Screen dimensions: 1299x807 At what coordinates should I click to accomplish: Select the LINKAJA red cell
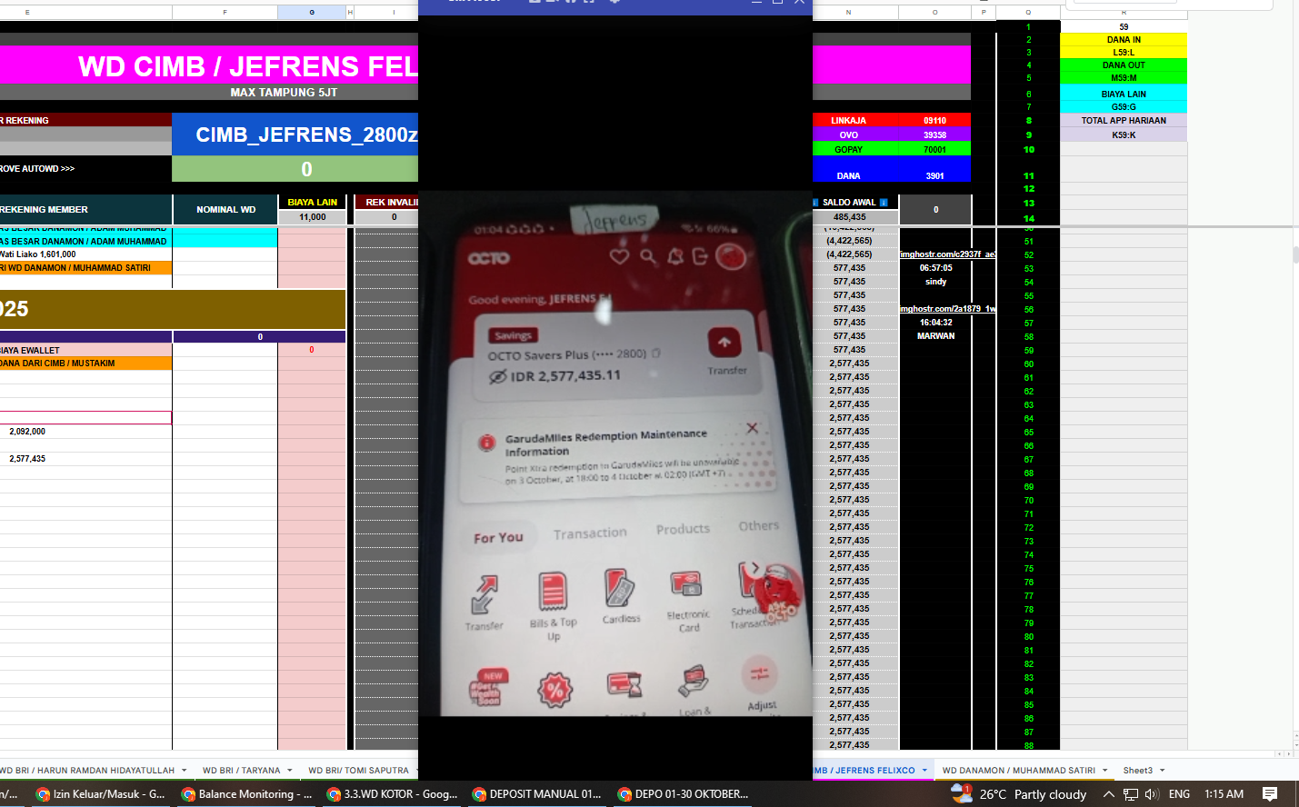click(x=848, y=120)
